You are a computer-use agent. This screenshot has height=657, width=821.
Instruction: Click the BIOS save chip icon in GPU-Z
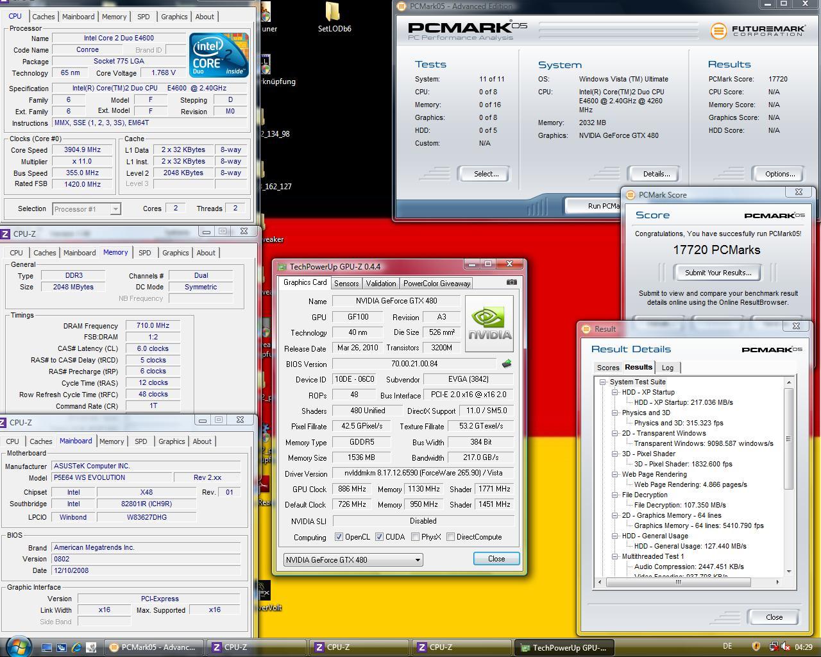pos(507,364)
